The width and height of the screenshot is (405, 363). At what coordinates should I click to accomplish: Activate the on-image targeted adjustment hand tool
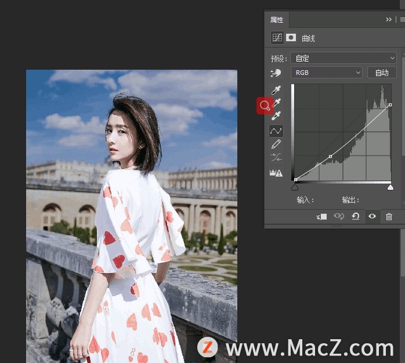coord(276,73)
